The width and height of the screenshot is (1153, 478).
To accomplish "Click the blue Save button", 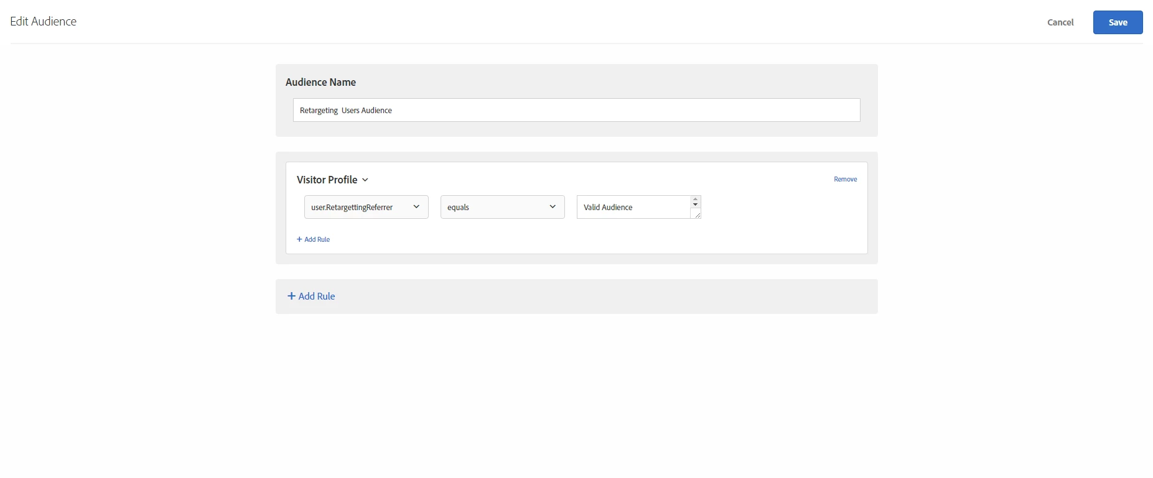I will point(1118,22).
